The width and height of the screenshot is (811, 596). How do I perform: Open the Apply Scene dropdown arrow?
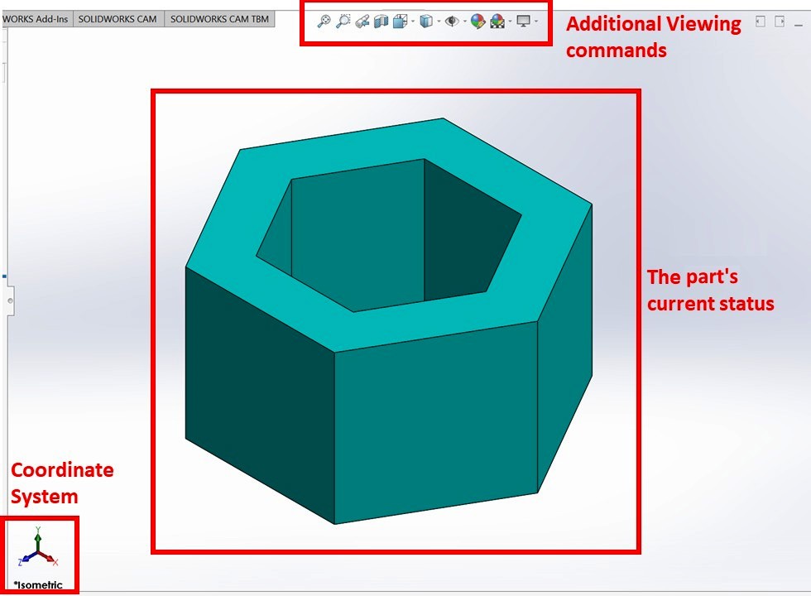point(510,22)
